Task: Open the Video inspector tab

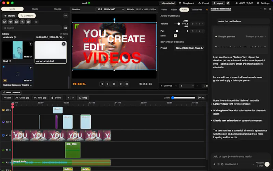Action: (164, 10)
